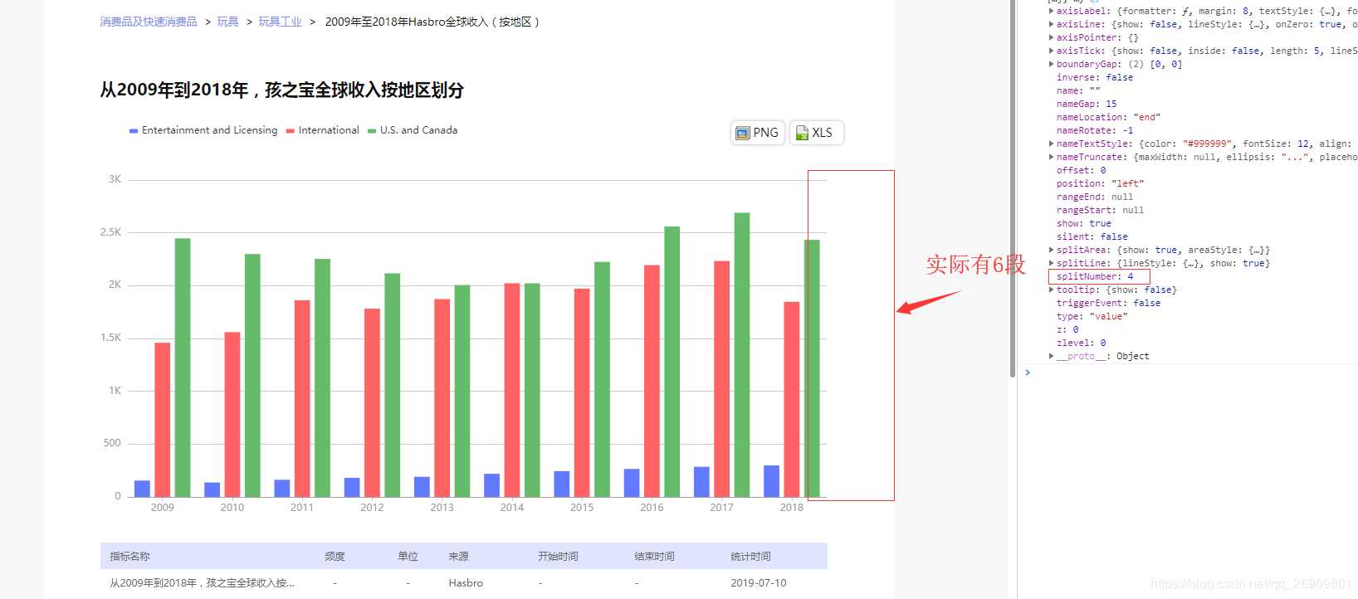Image resolution: width=1358 pixels, height=599 pixels.
Task: Open the 消费品及快速消费品 breadcrumb link
Action: (x=149, y=22)
